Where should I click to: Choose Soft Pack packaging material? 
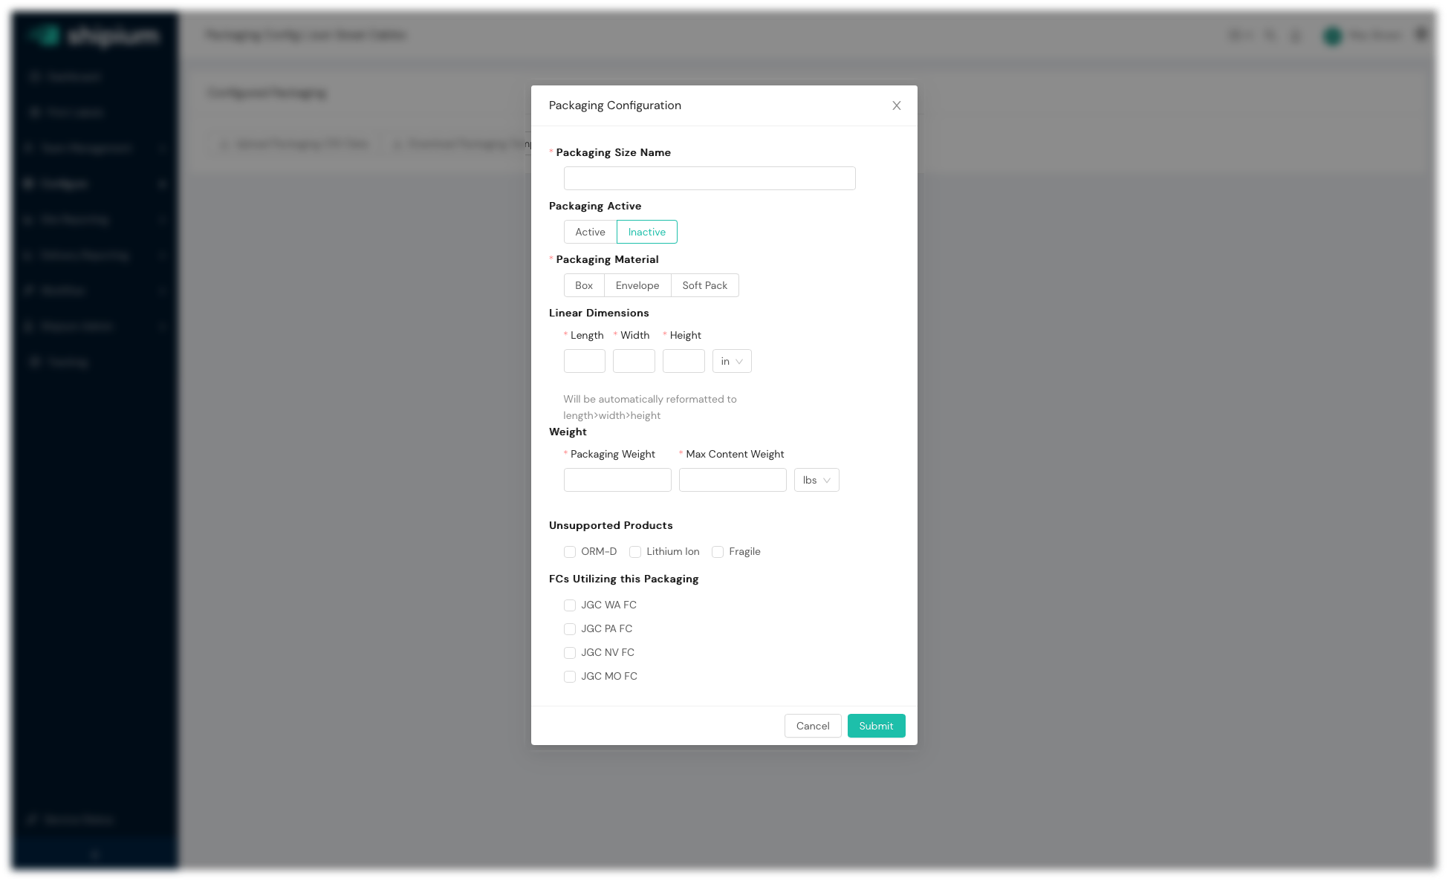pos(704,285)
